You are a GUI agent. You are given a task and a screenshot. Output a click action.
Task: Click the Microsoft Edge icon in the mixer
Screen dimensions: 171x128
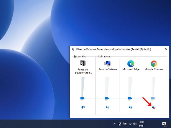(x=131, y=64)
